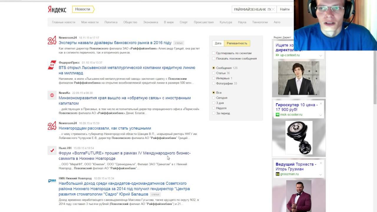Go to the Политика section
377x212 pixels.
pyautogui.click(x=111, y=22)
